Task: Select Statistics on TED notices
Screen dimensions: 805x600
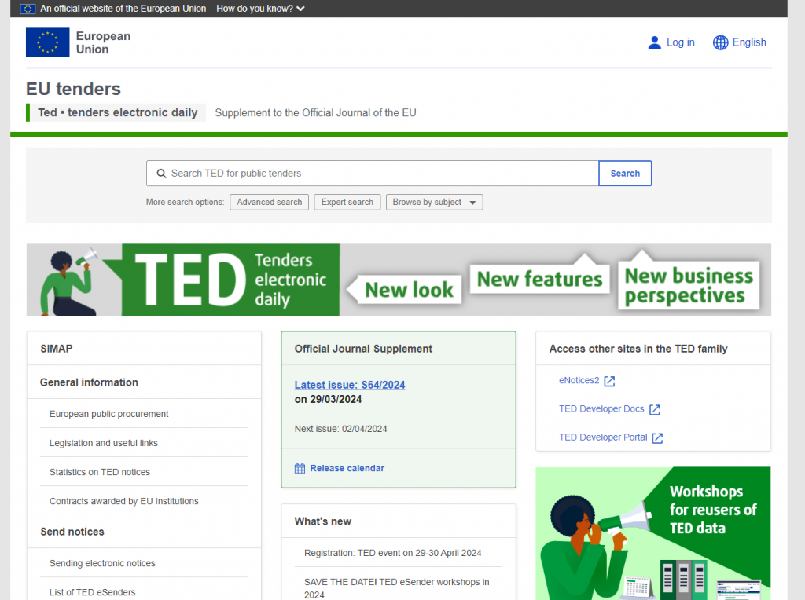Action: (100, 472)
